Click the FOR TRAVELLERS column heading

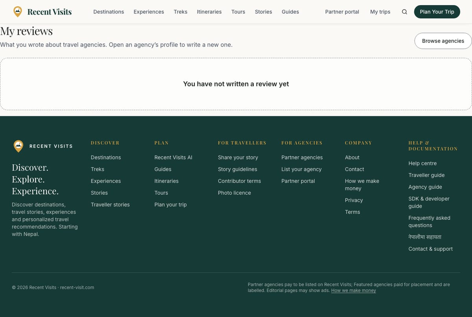point(242,143)
